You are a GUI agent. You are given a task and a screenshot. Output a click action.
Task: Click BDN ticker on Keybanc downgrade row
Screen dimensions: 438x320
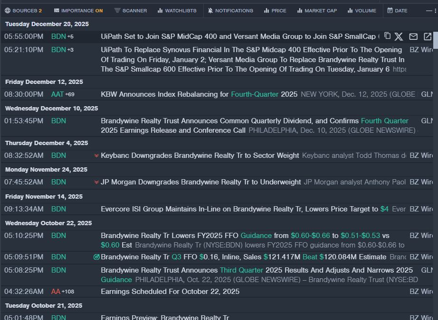pos(58,155)
